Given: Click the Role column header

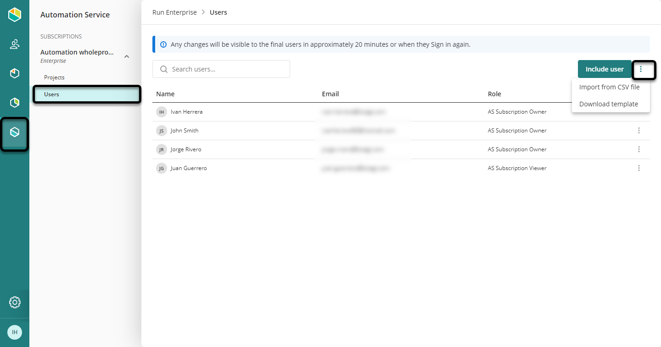Looking at the screenshot, I should 494,94.
